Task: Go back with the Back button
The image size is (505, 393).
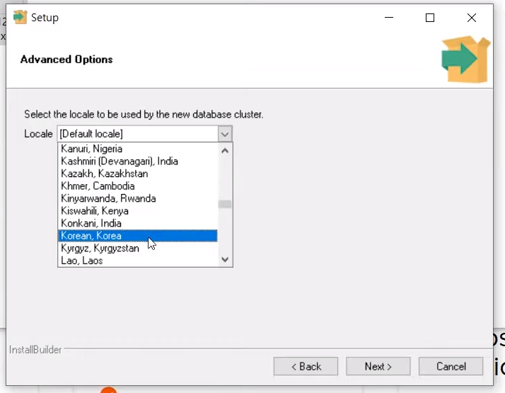Action: coord(306,366)
